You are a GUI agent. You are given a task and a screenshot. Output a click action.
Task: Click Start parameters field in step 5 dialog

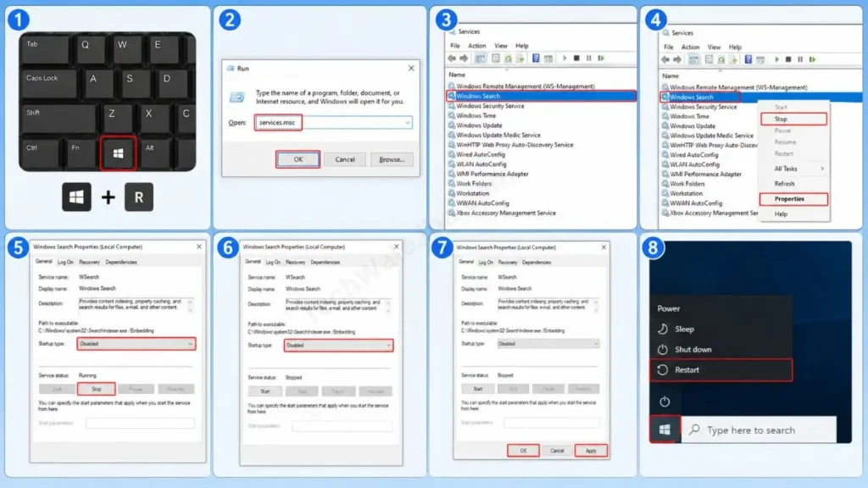pyautogui.click(x=140, y=424)
